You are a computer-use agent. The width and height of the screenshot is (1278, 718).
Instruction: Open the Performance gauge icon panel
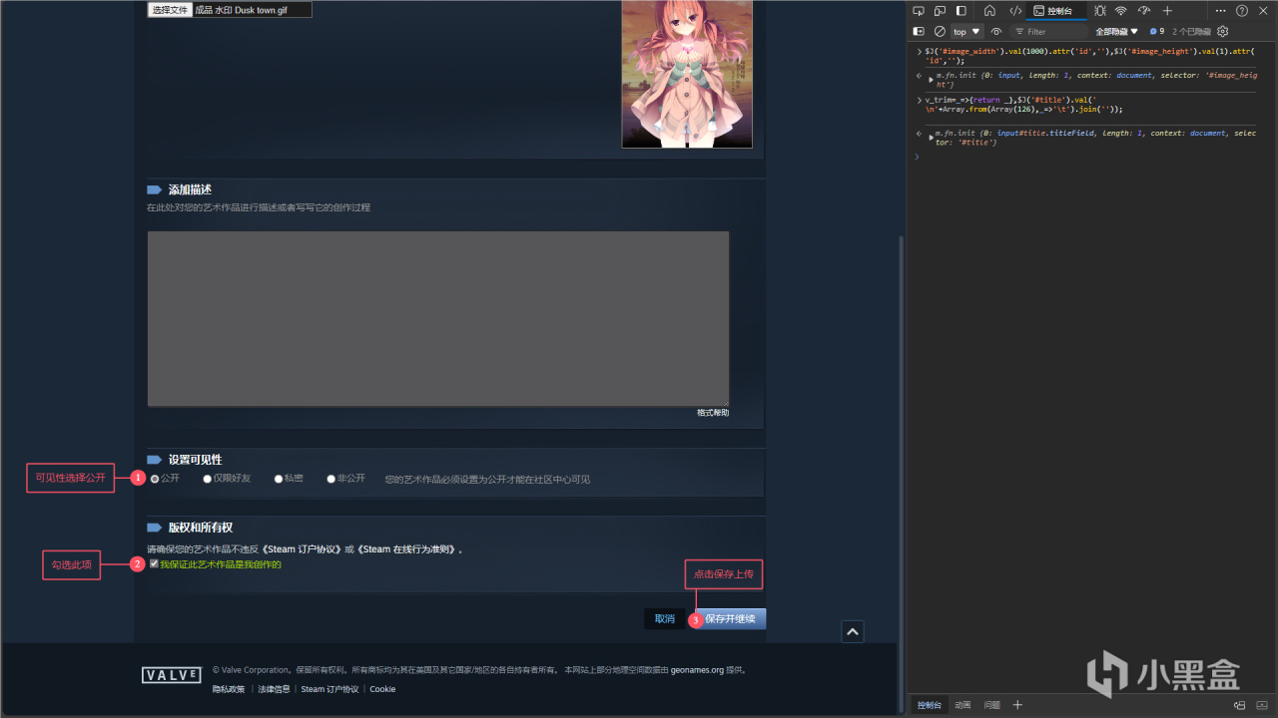1144,11
